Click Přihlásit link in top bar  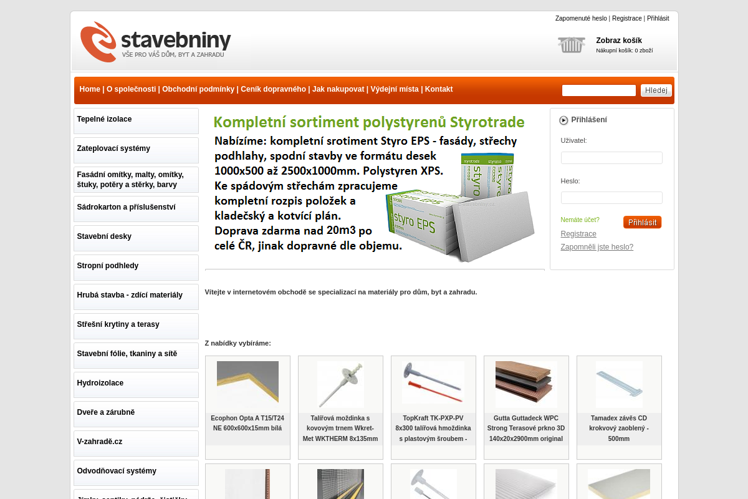click(x=658, y=19)
